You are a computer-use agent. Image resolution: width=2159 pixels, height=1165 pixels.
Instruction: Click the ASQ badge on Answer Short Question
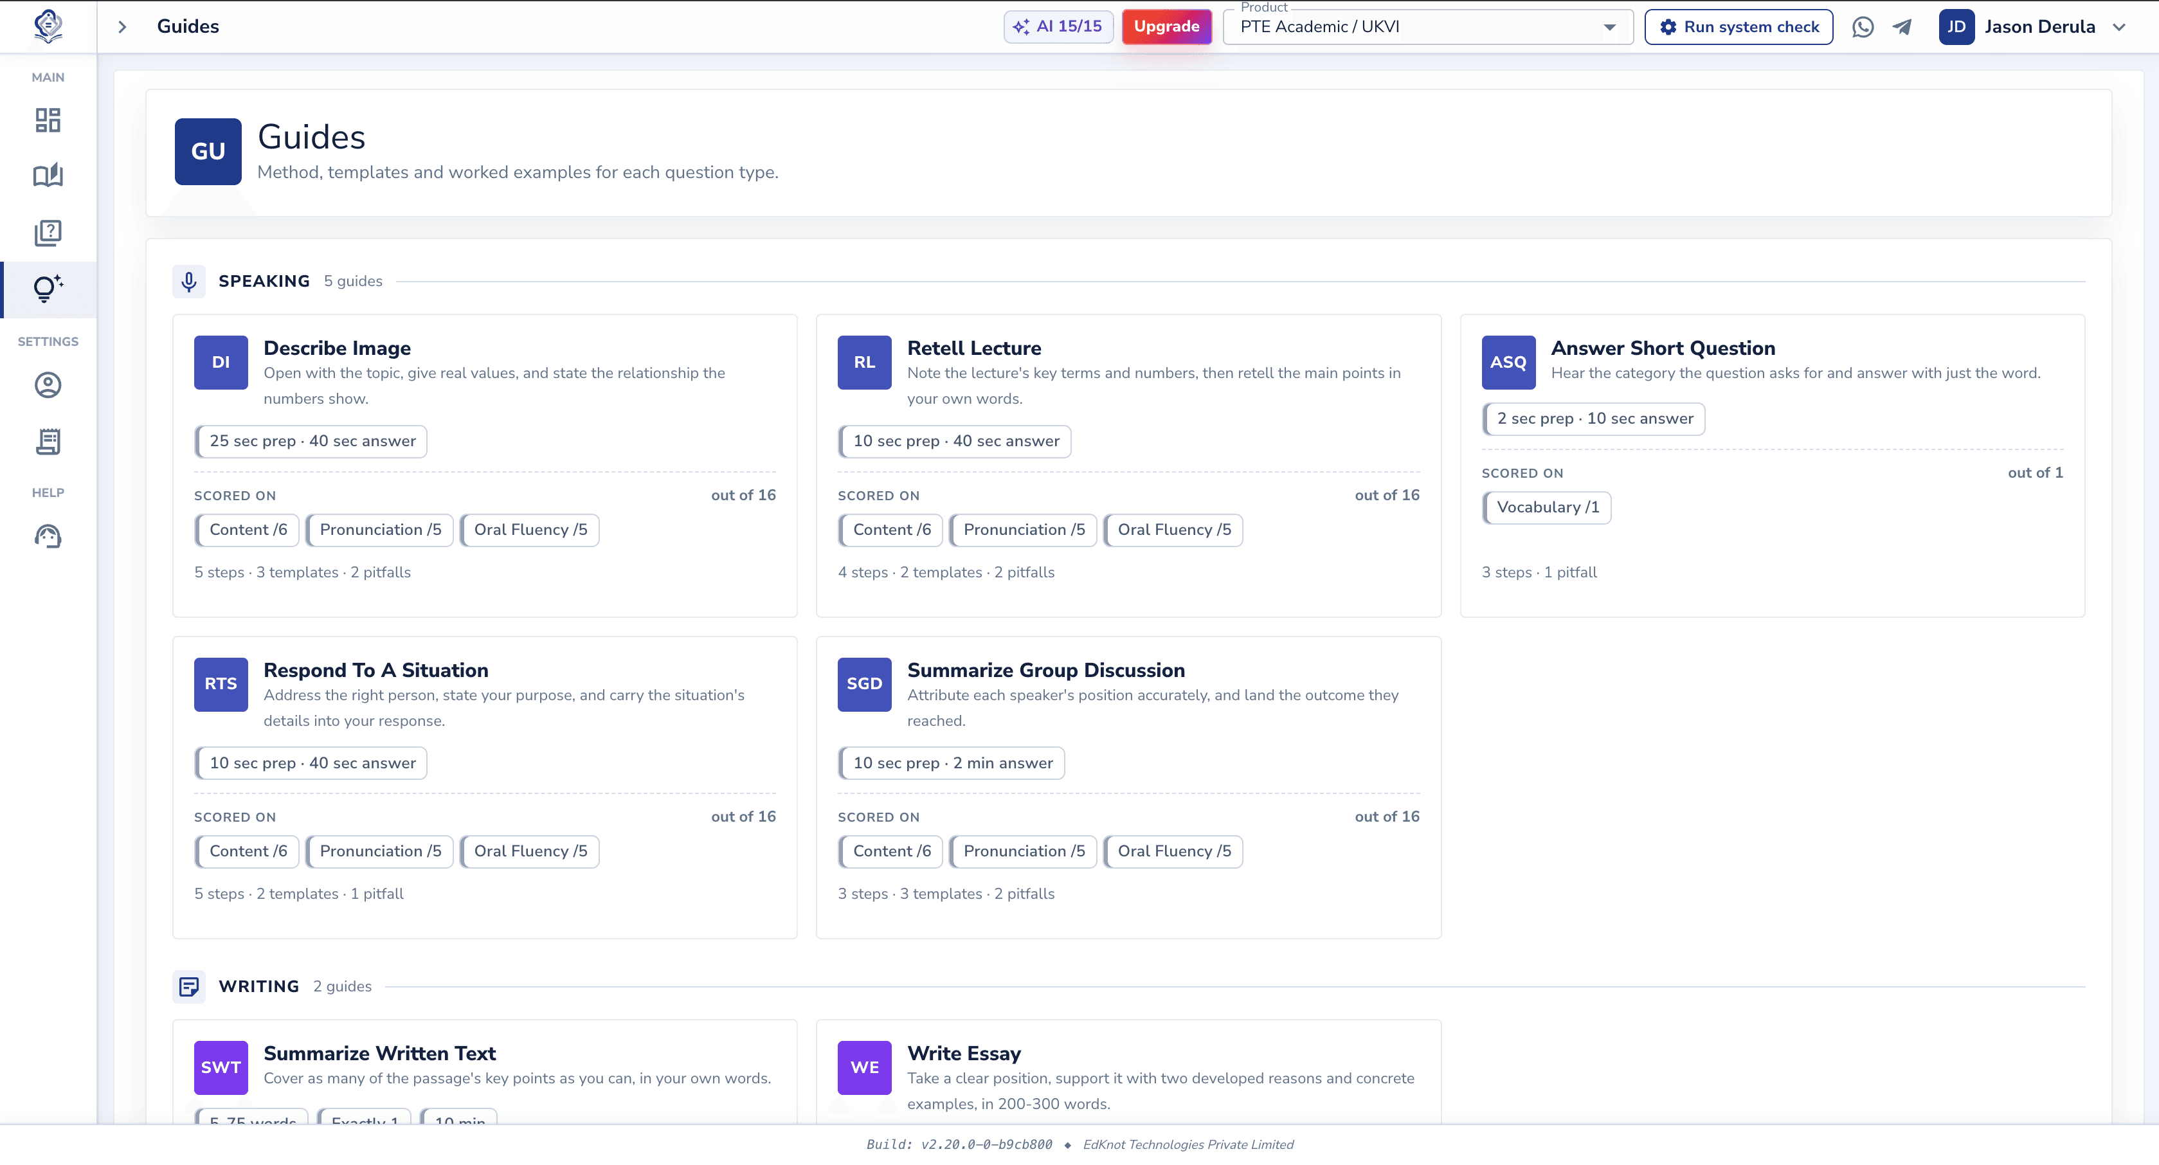(x=1508, y=362)
